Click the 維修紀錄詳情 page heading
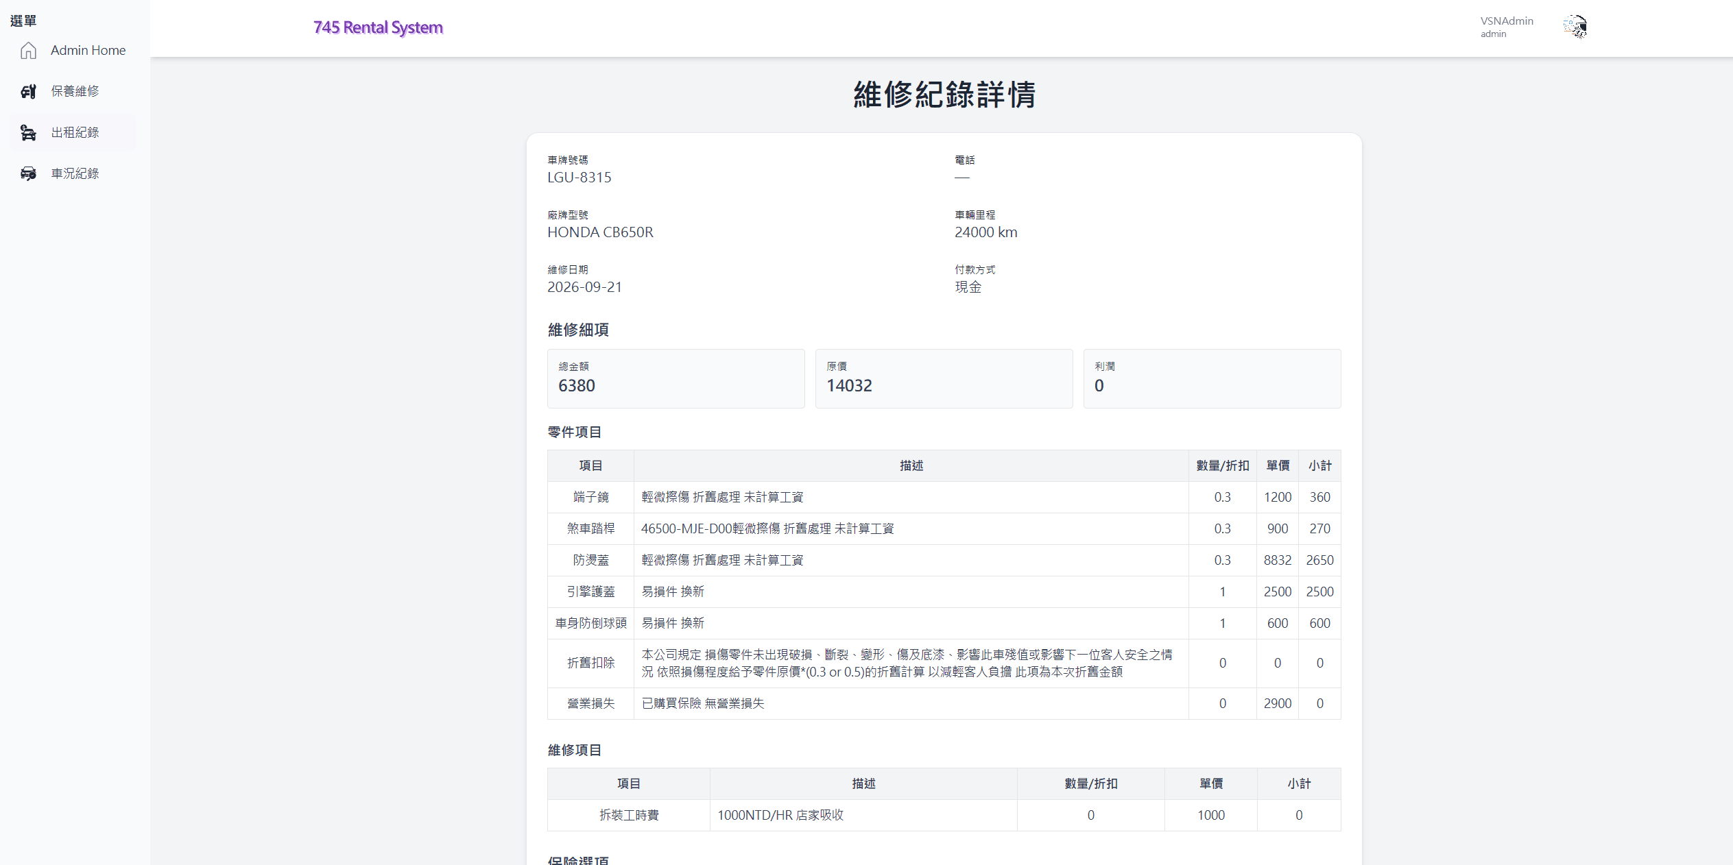1733x865 pixels. click(x=944, y=95)
